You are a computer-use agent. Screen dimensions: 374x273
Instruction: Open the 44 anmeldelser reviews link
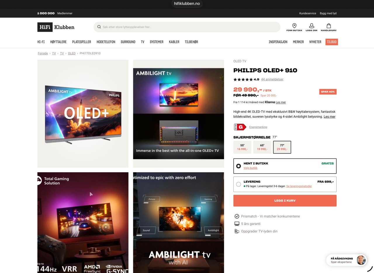272,79
